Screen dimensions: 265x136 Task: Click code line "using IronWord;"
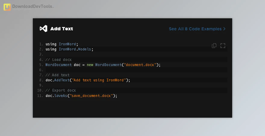(x=62, y=44)
